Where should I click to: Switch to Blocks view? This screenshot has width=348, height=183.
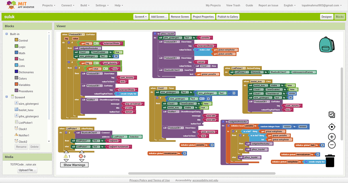(340, 17)
